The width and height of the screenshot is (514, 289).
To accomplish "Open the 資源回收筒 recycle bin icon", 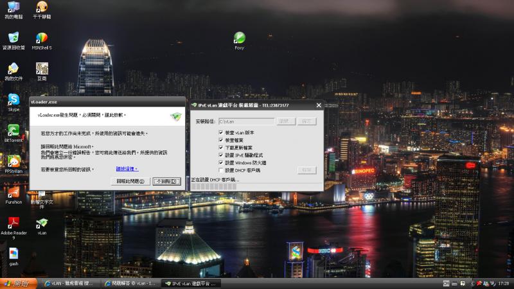I will [x=13, y=40].
